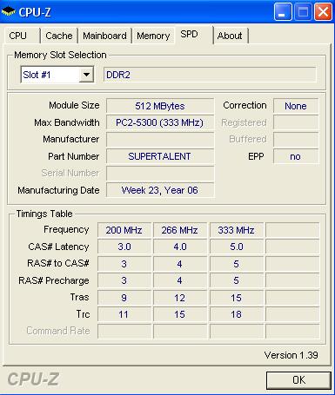335x395 pixels.
Task: Click the SUPERTALENT part number field
Action: tap(160, 156)
